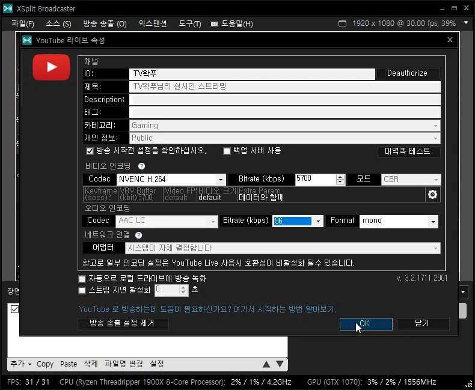Image resolution: width=475 pixels, height=390 pixels.
Task: Open the 파일(F) menu
Action: [x=23, y=23]
